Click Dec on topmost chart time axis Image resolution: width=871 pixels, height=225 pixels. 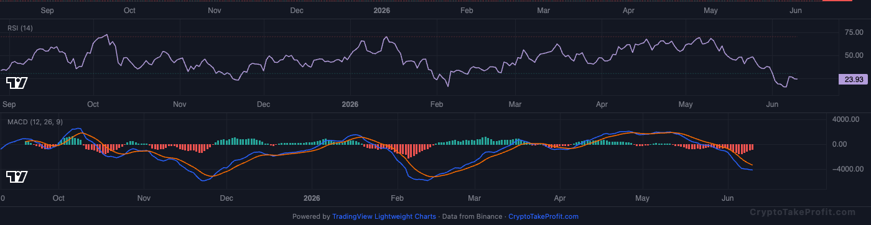tap(297, 11)
